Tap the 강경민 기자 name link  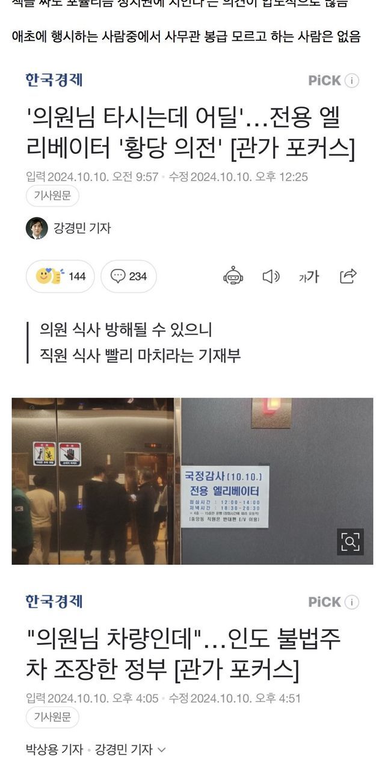[82, 228]
